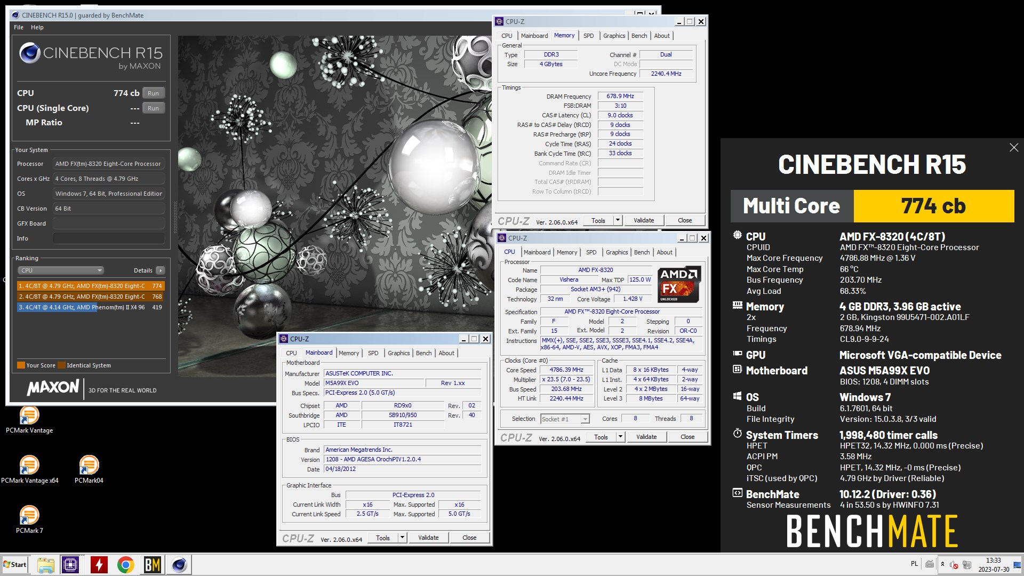Screen dimensions: 1024x576
Task: Open the Ranking CPU dropdown
Action: pos(61,270)
